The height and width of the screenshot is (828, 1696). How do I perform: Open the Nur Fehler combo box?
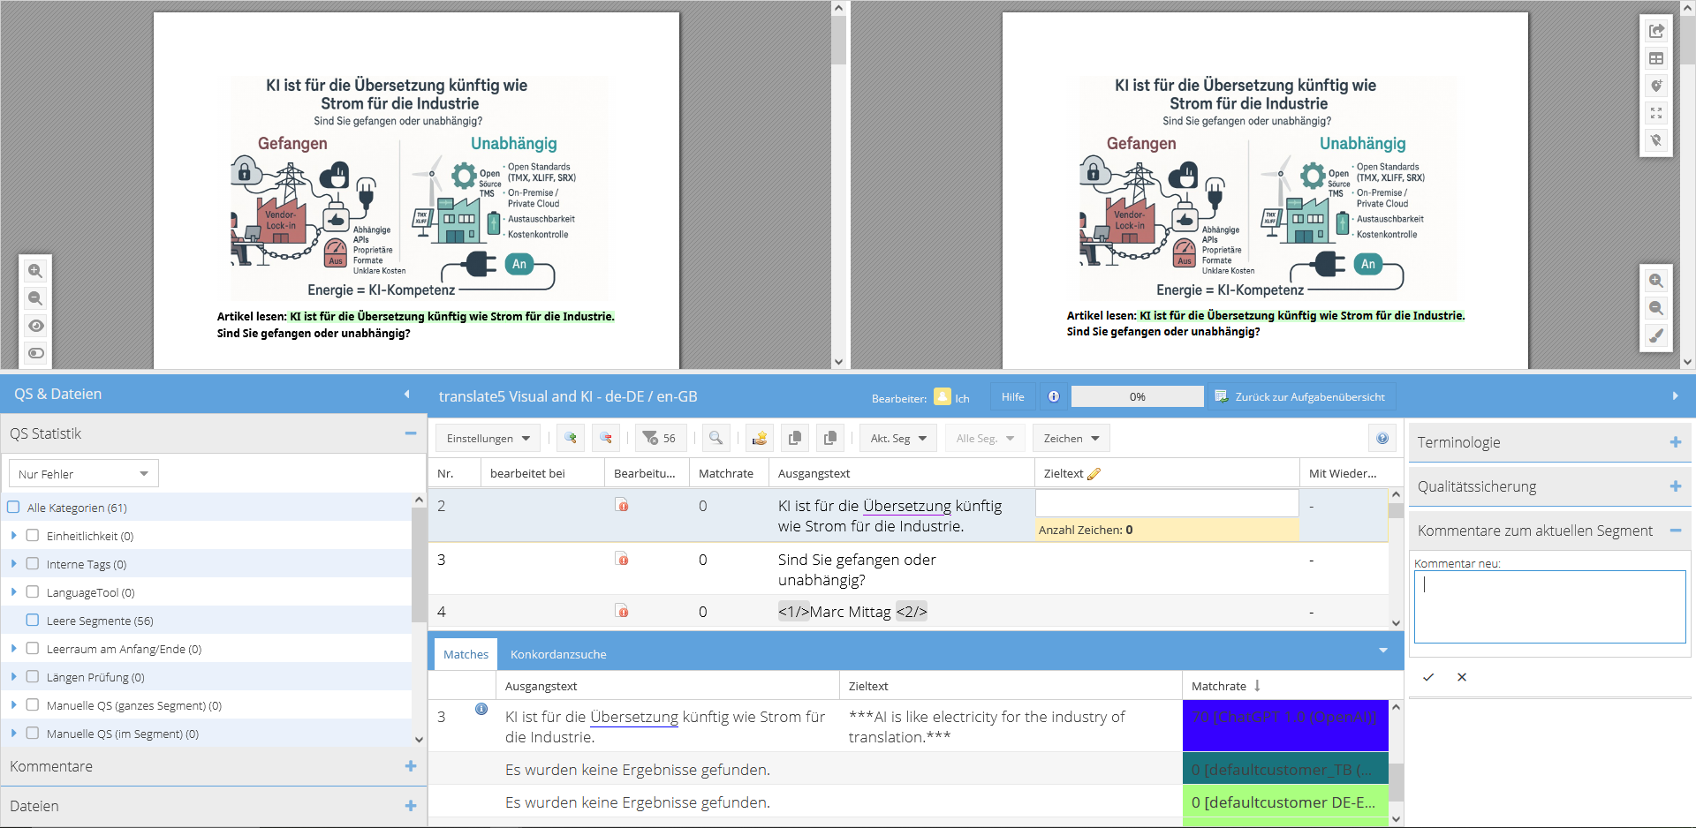tap(84, 474)
